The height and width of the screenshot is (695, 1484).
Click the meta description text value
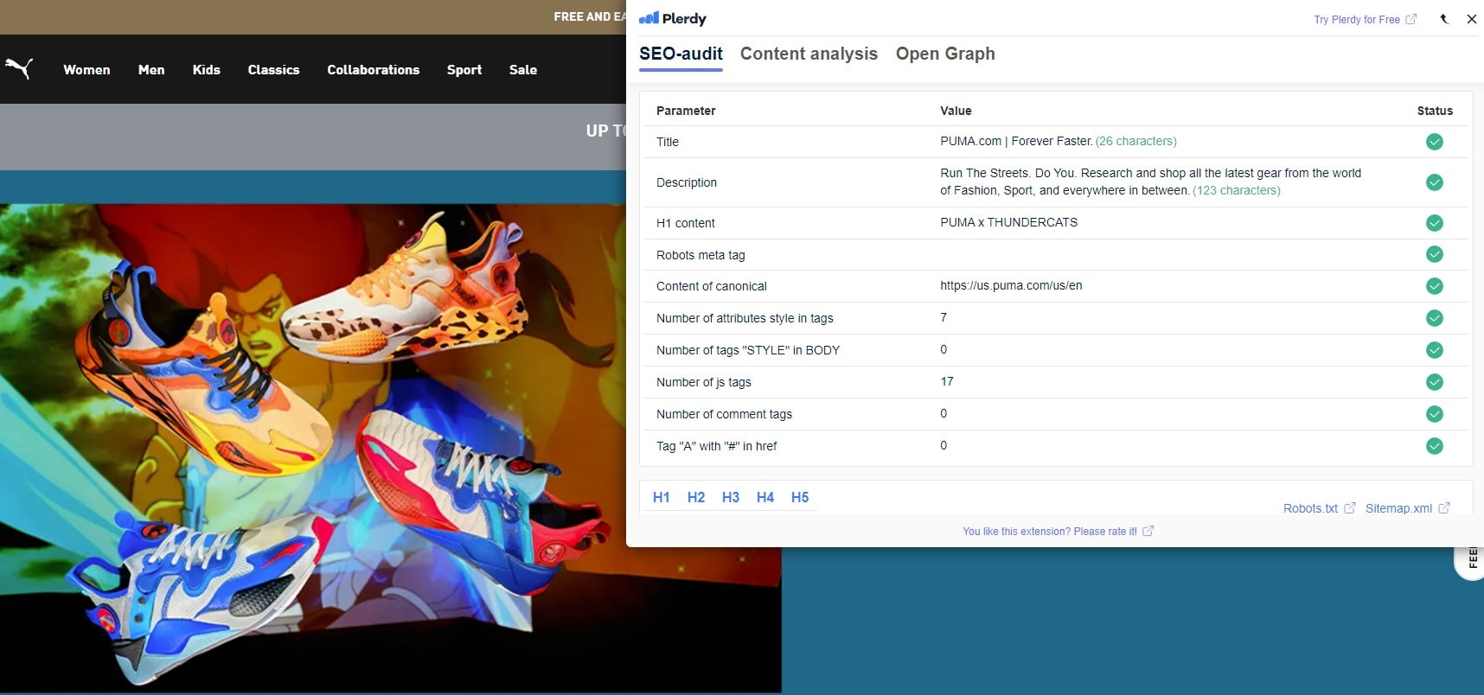(1150, 182)
